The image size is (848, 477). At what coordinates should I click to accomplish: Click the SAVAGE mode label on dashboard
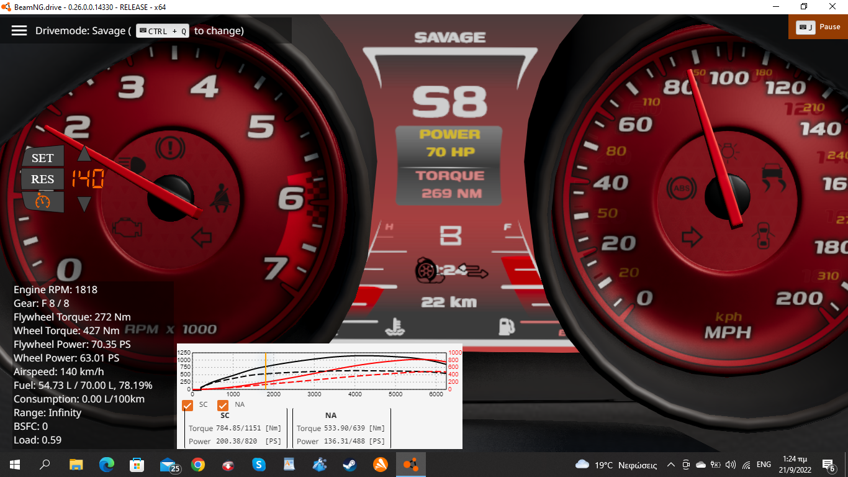[450, 37]
